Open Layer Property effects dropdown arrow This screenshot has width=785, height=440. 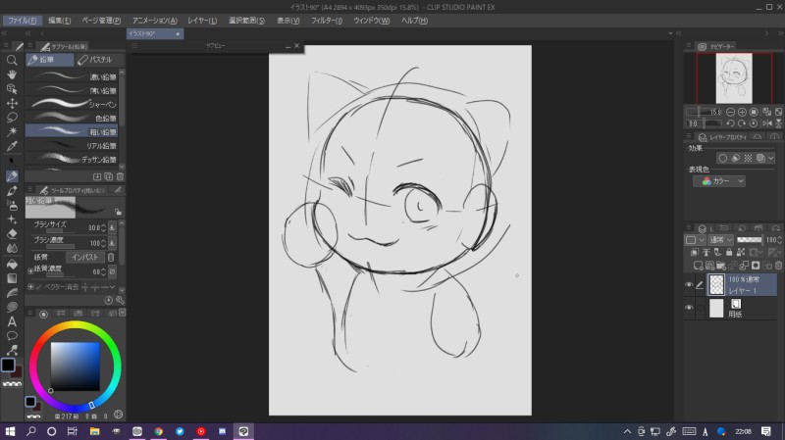tap(771, 158)
